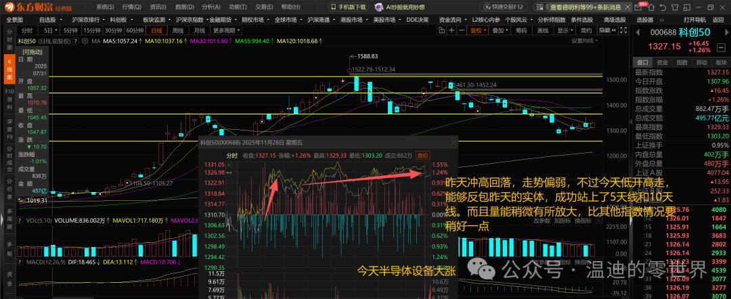The image size is (731, 299).
Task: Zoom in chart with the plus icon
Action: click(451, 30)
